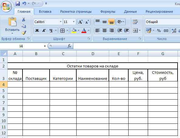Increase decimal places button
Screen dimensions: 180x138
[174, 31]
